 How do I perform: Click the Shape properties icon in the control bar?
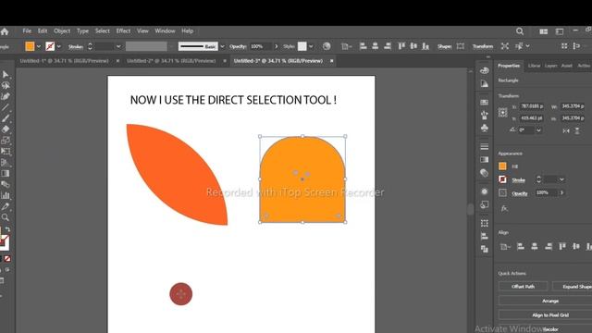(x=461, y=46)
